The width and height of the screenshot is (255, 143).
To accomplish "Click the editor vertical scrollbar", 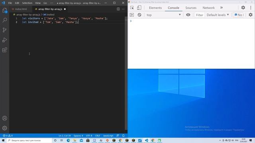I will pos(126,73).
